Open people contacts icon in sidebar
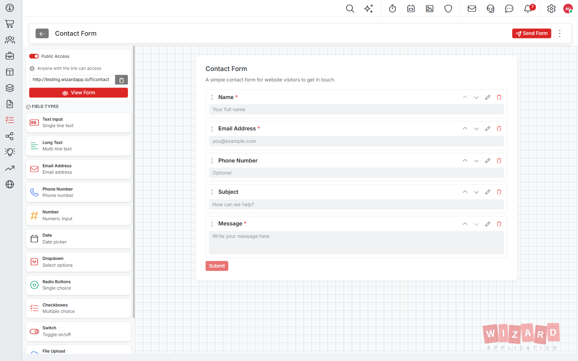Image resolution: width=578 pixels, height=361 pixels. (x=10, y=40)
